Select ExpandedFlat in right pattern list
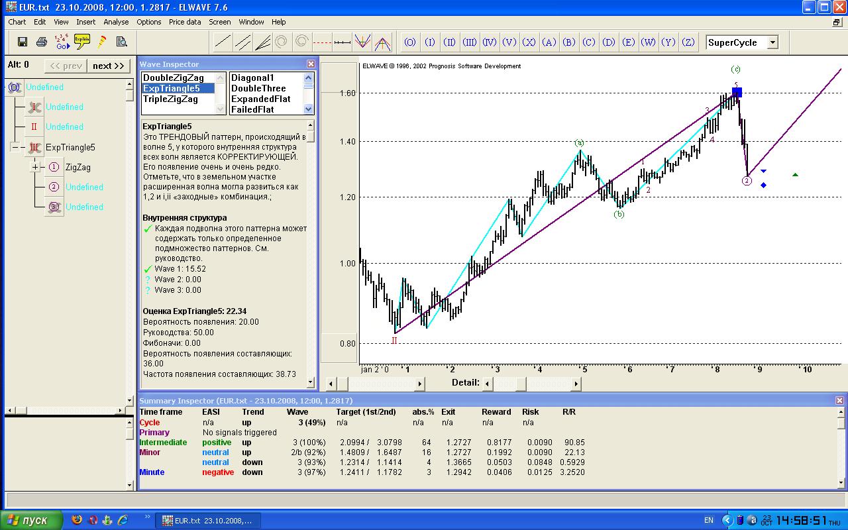This screenshot has height=530, width=848. pos(260,99)
